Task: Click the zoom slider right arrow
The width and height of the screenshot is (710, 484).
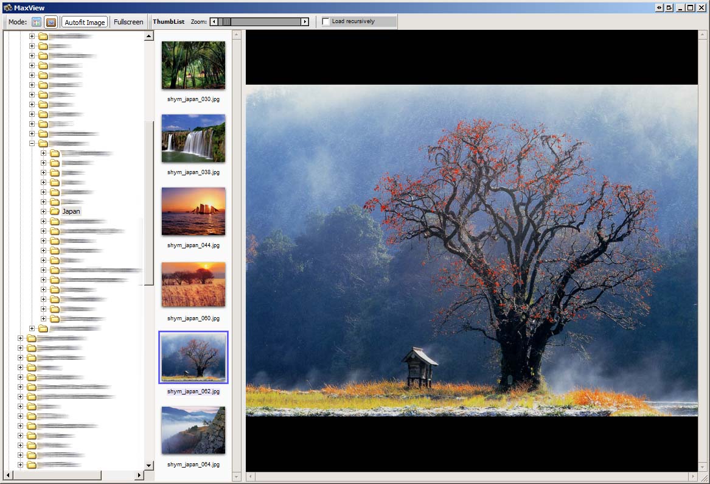Action: tap(305, 22)
